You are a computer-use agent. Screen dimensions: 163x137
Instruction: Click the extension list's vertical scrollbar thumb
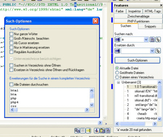(x=92, y=96)
